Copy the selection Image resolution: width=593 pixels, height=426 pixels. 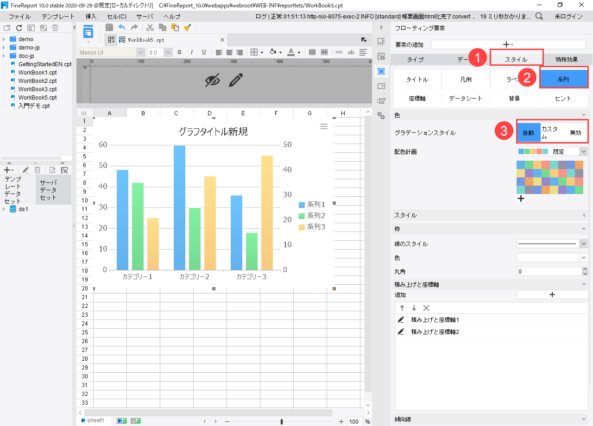pyautogui.click(x=163, y=27)
